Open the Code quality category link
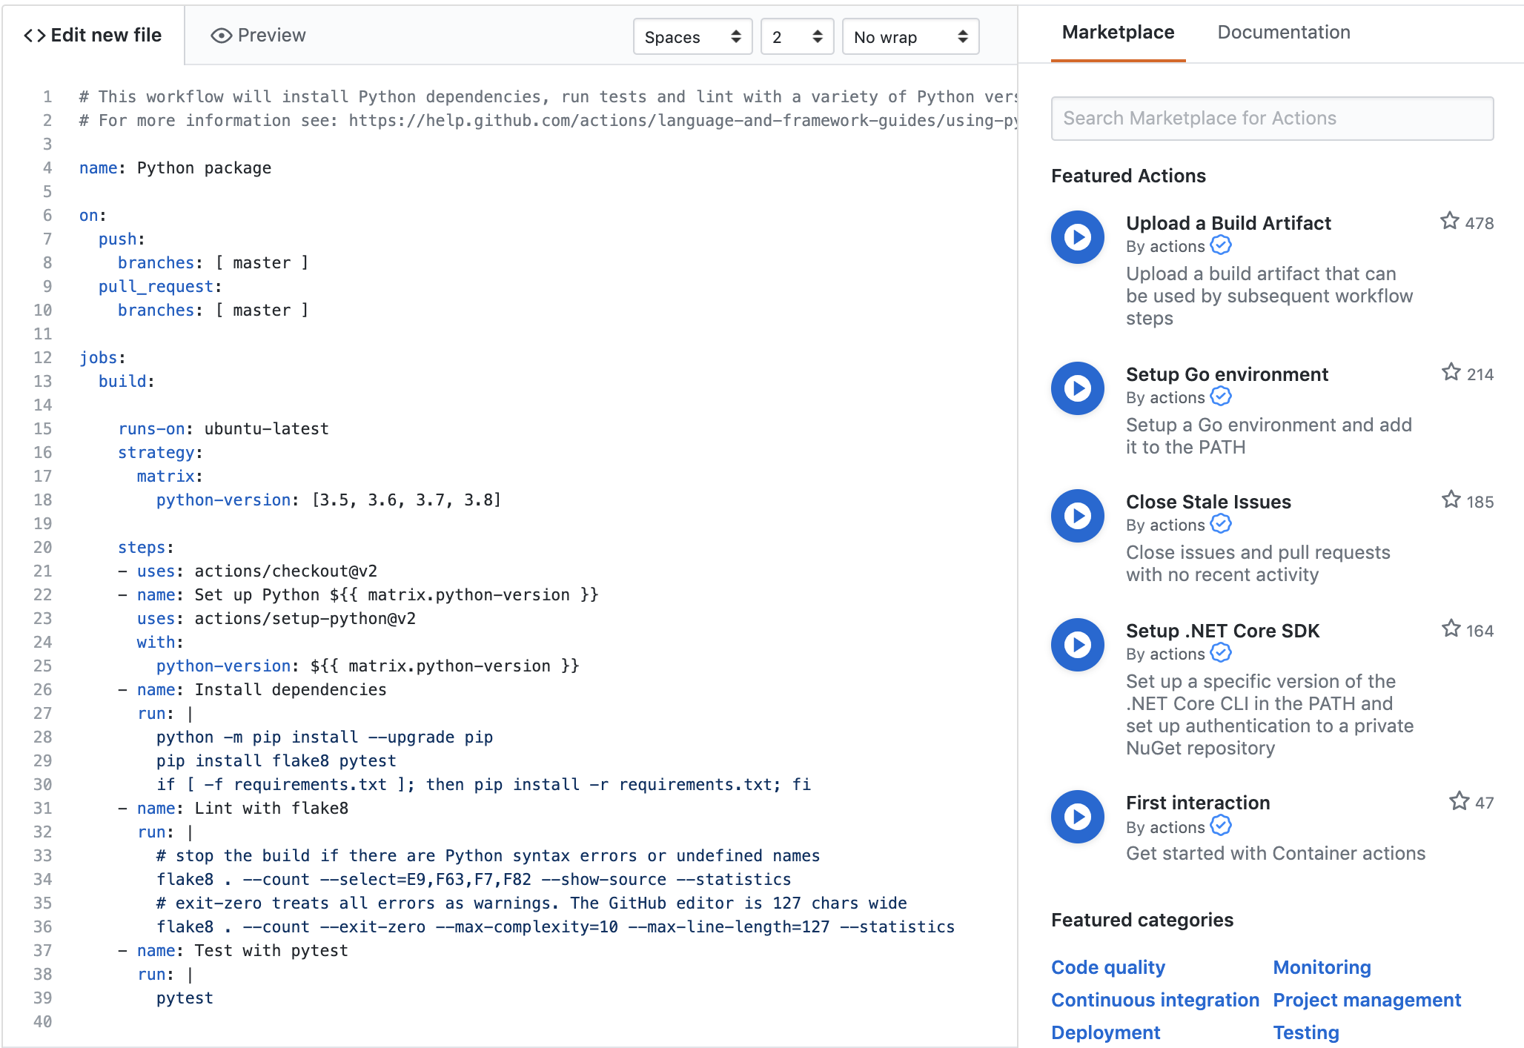Viewport: 1524px width, 1048px height. [x=1107, y=967]
